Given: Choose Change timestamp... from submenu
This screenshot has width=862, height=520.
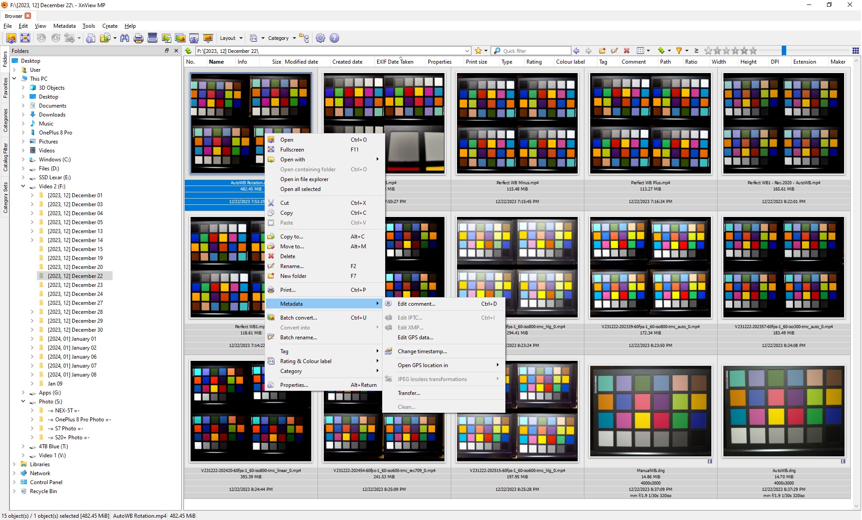Looking at the screenshot, I should [x=422, y=351].
